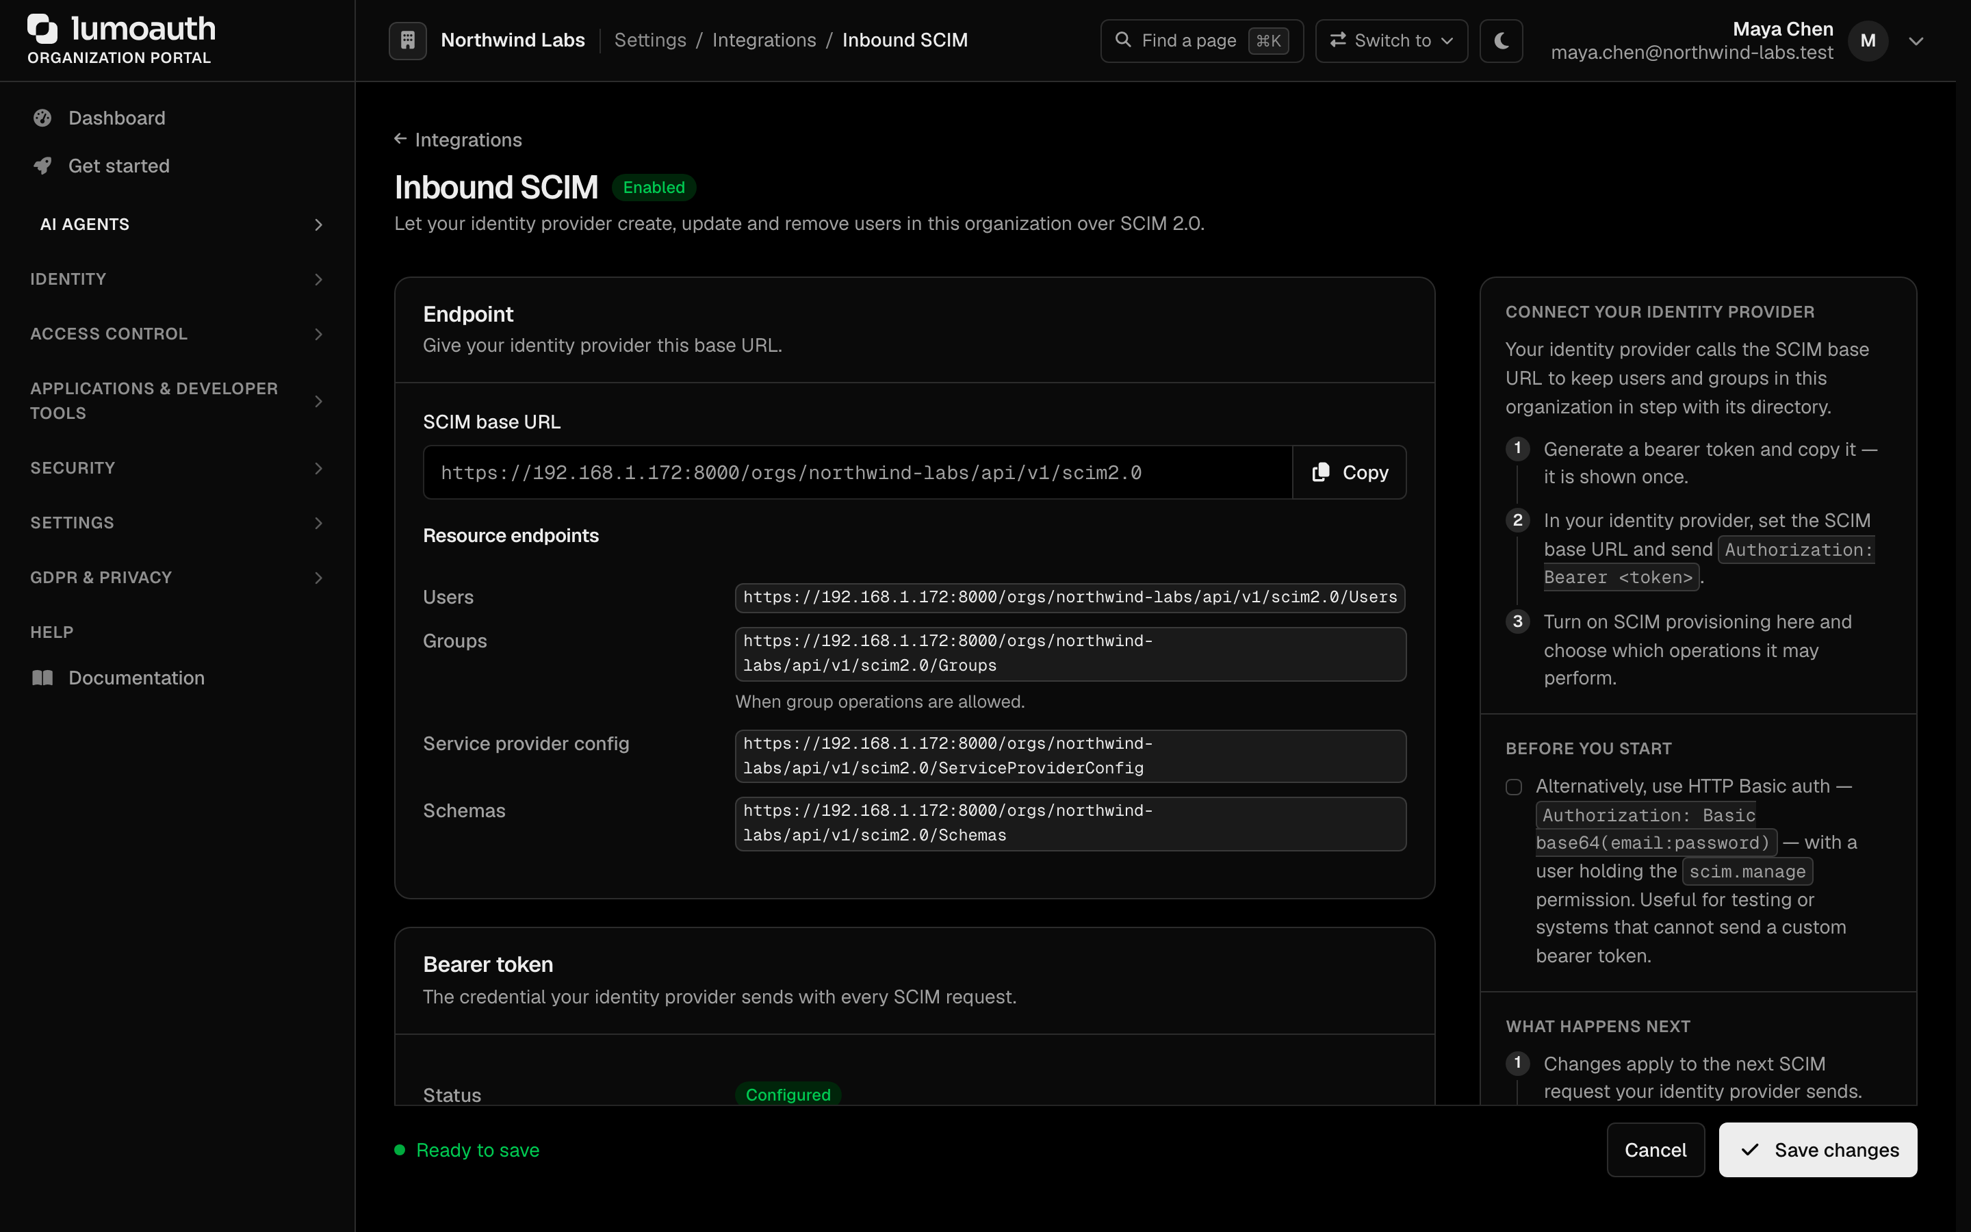Select the SCIM base URL field
Screen dimensions: 1971x1232
click(858, 472)
